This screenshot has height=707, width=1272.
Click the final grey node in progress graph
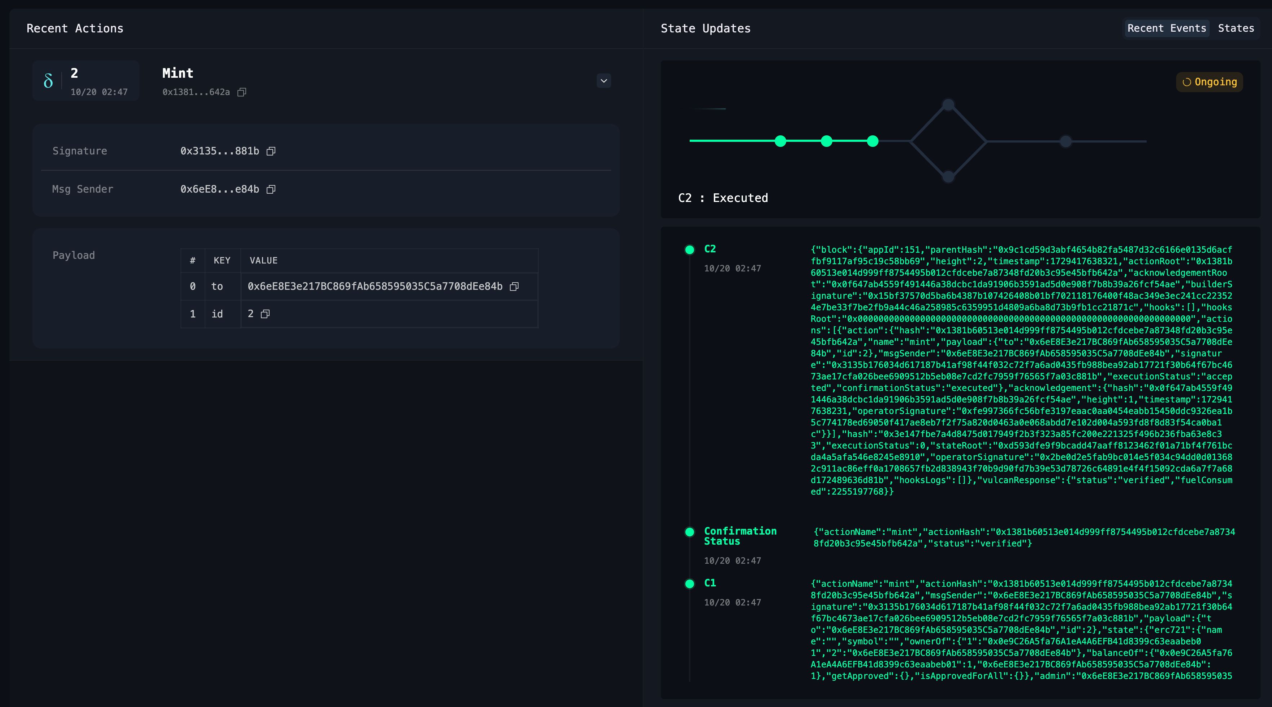(x=1066, y=141)
